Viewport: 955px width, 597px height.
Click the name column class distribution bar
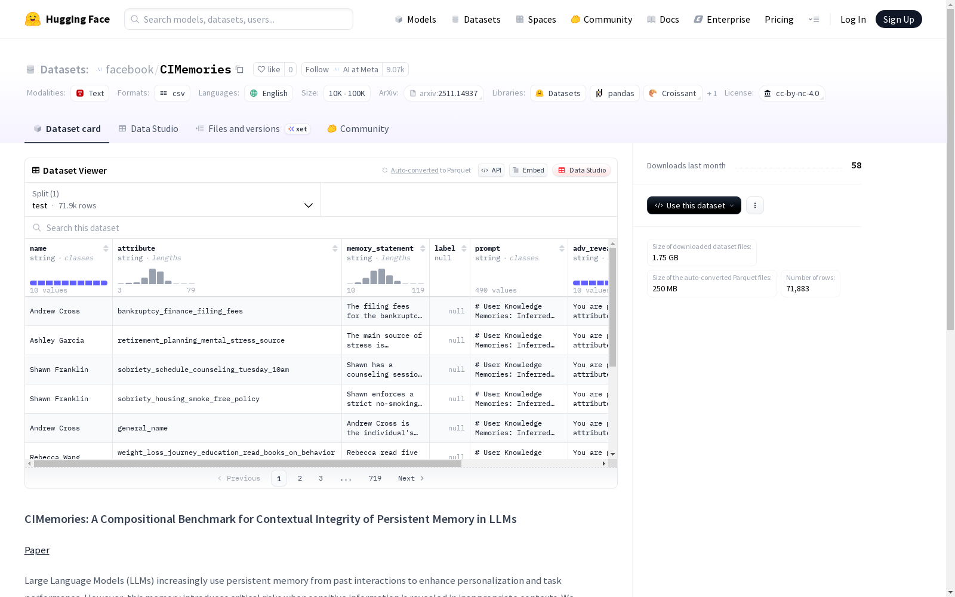(69, 283)
